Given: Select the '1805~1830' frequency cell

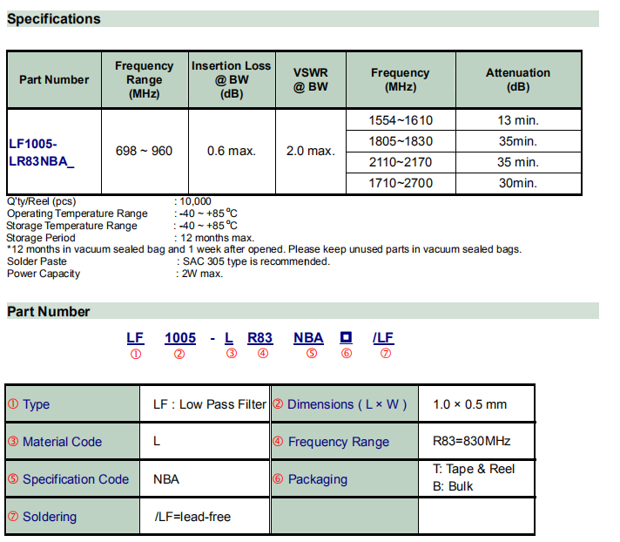Looking at the screenshot, I should point(401,141).
